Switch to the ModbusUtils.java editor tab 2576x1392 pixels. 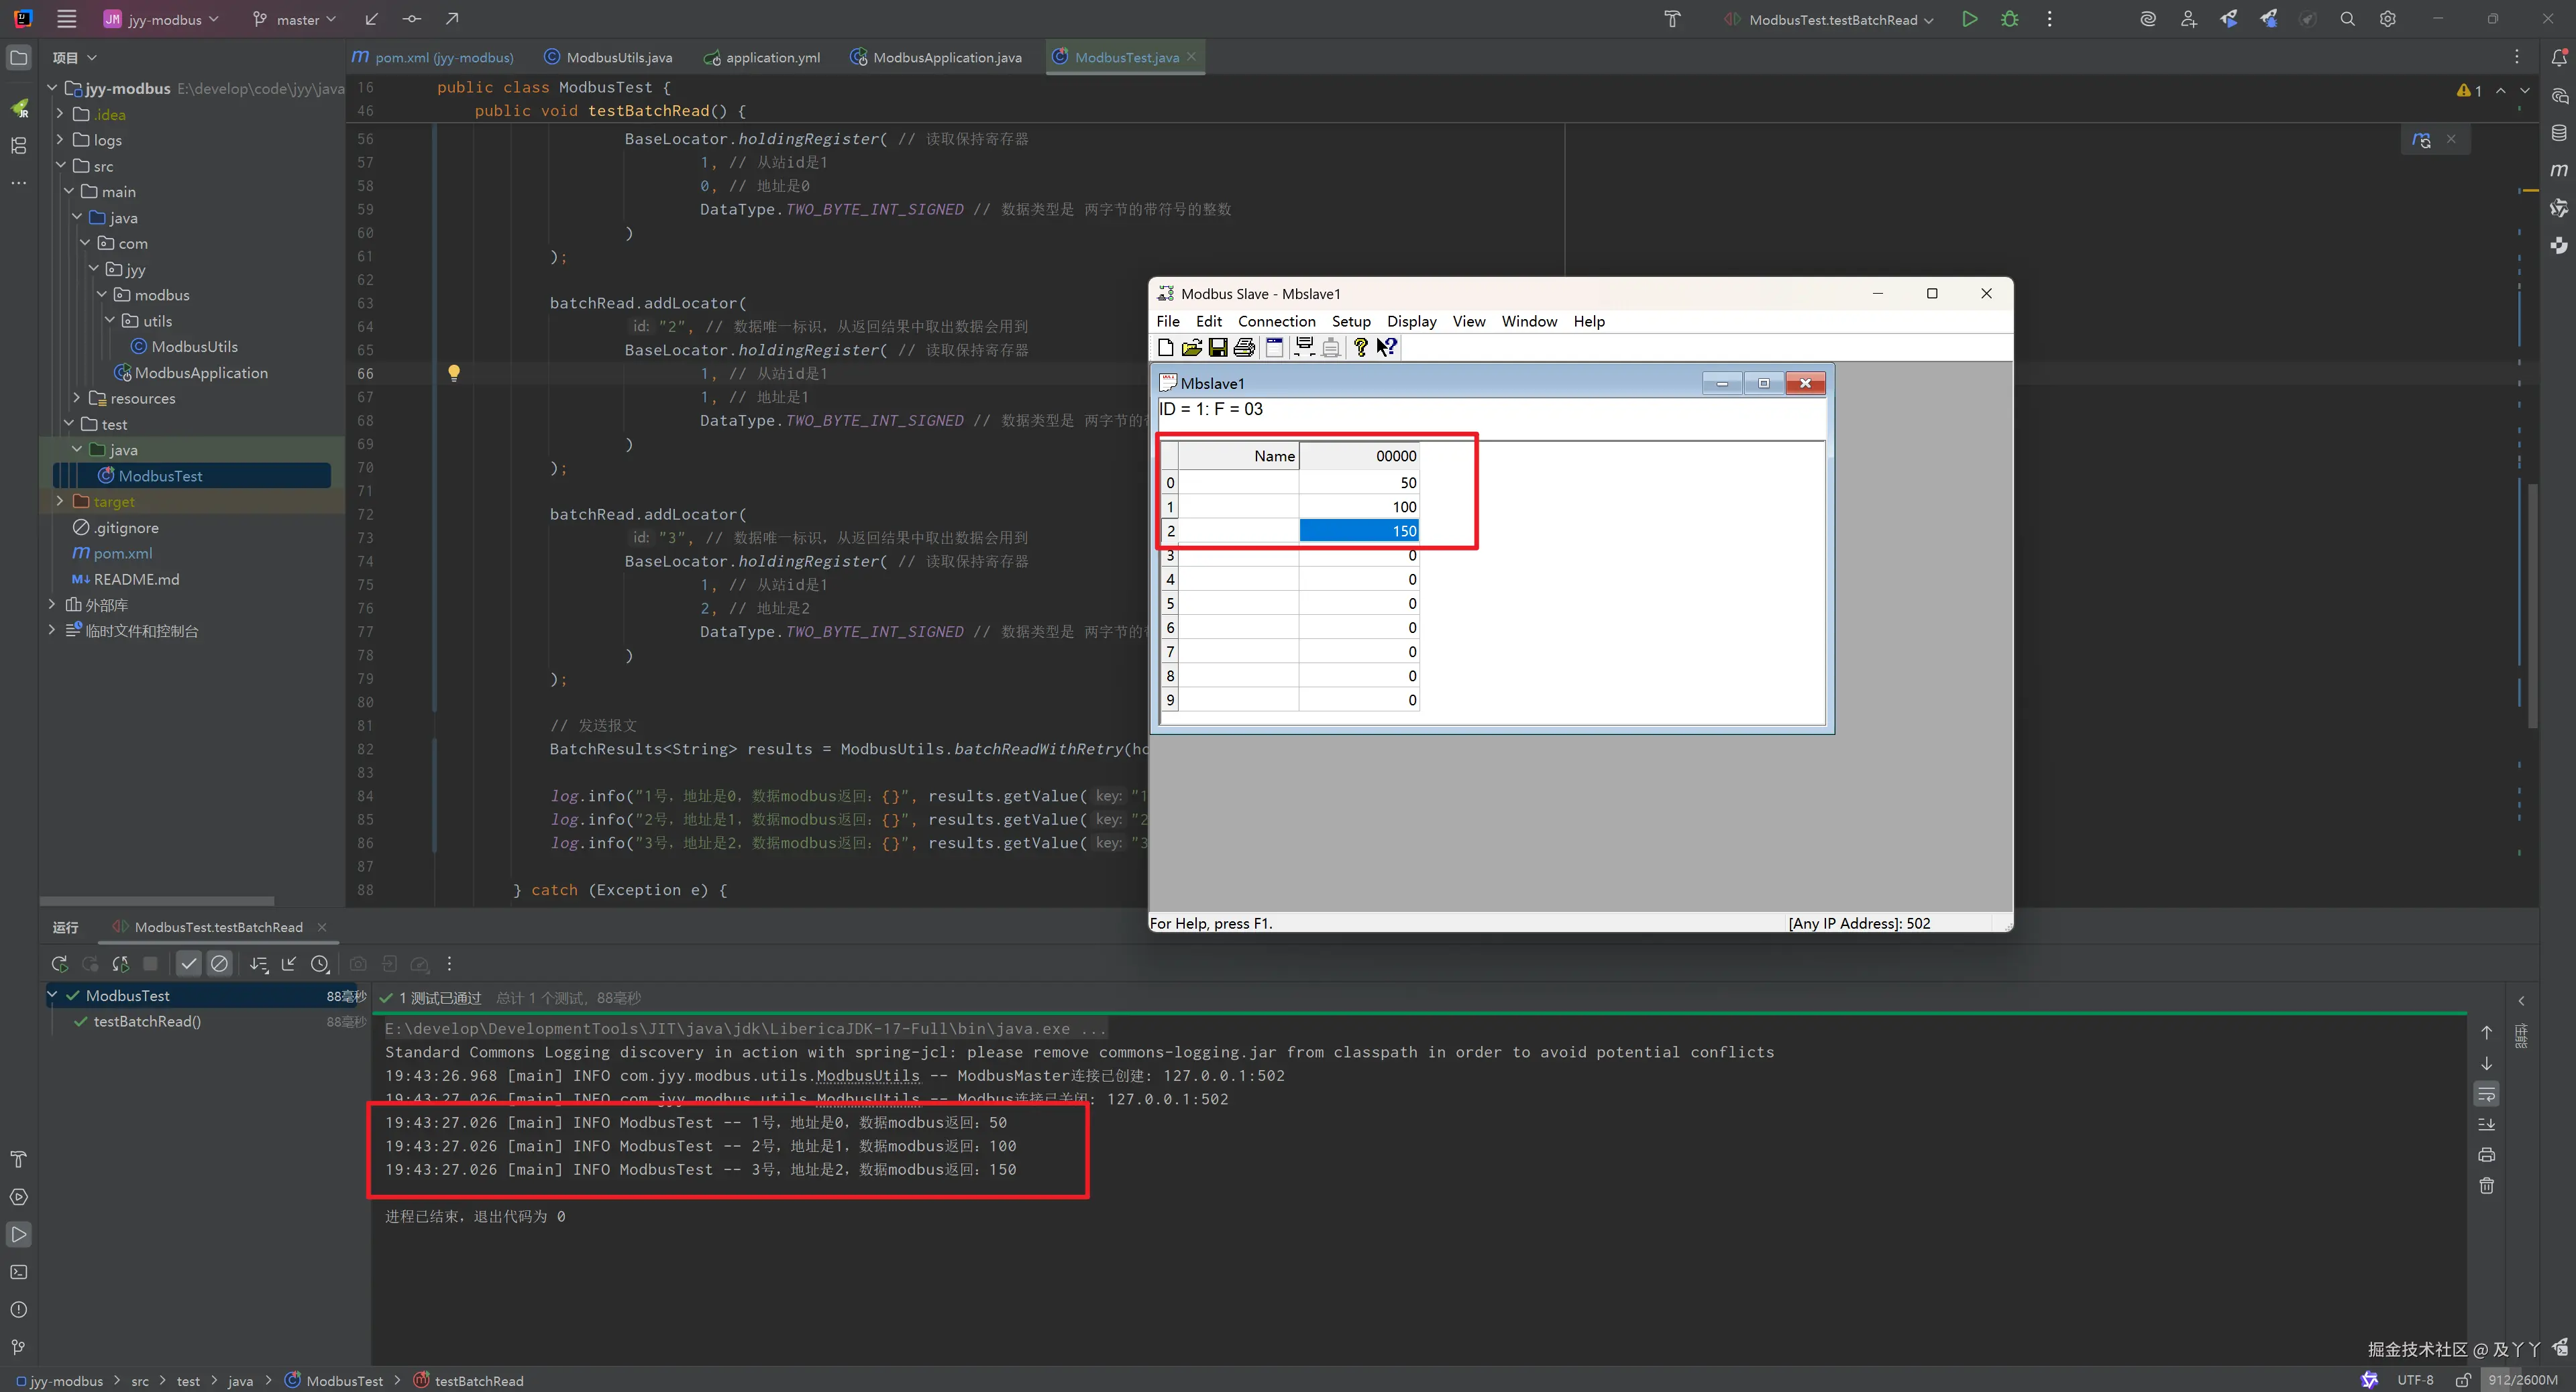point(618,57)
